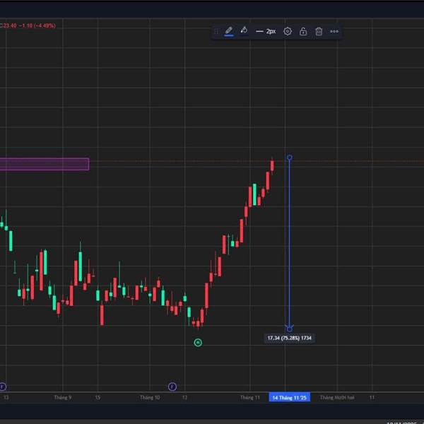Click the green event marker below the candles
This screenshot has width=424, height=424.
198,343
